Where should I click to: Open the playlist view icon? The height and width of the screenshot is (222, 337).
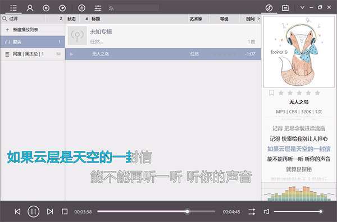coord(13,8)
